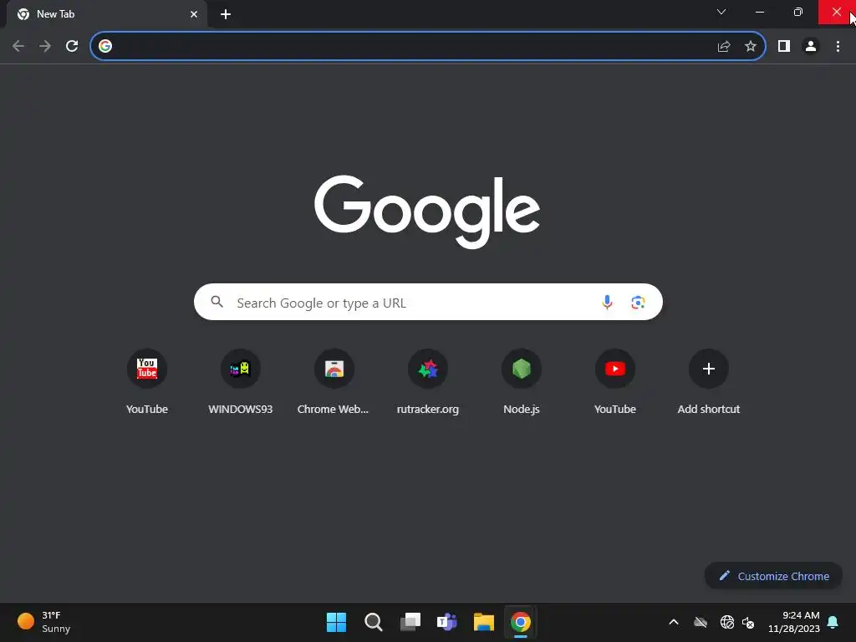Click the Google icon in address bar
Screen dimensions: 856x642
(105, 47)
